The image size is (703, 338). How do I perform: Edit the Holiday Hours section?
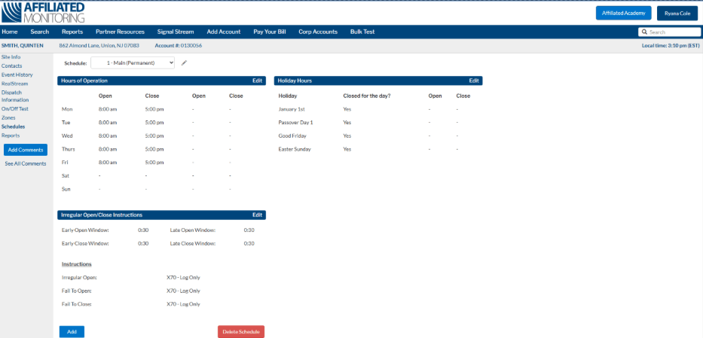click(x=474, y=81)
